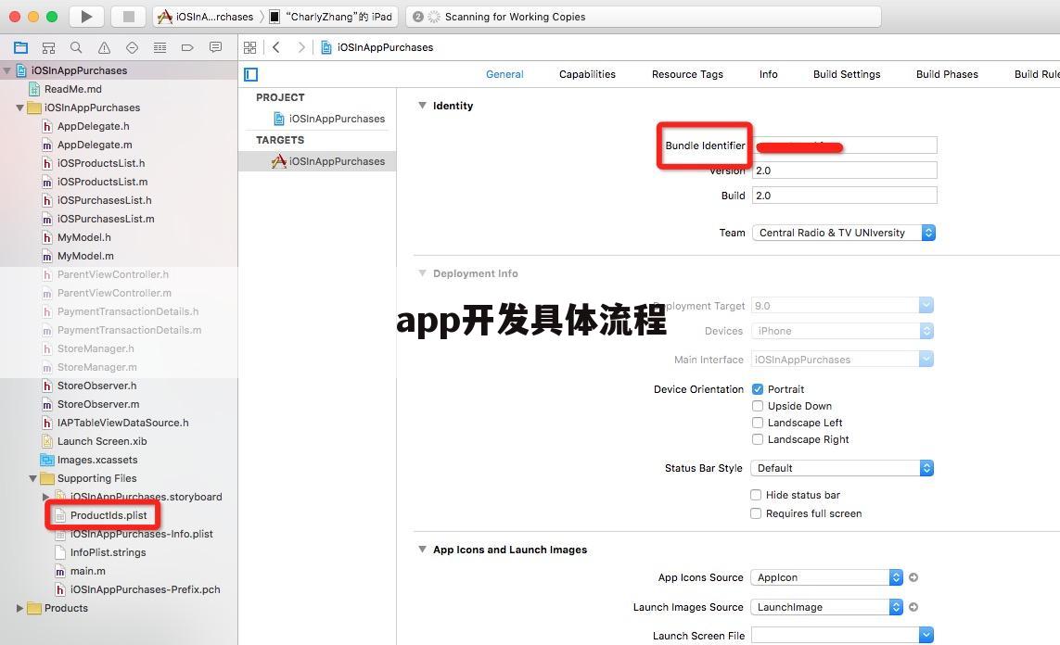Choose the CharlyZhang iPad run destination
This screenshot has height=645, width=1060.
331,16
